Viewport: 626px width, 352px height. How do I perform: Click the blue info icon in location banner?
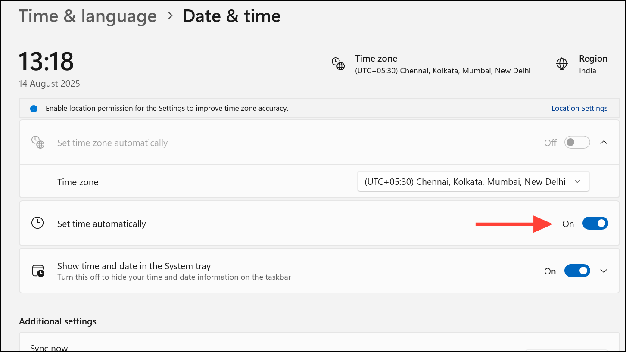(34, 109)
